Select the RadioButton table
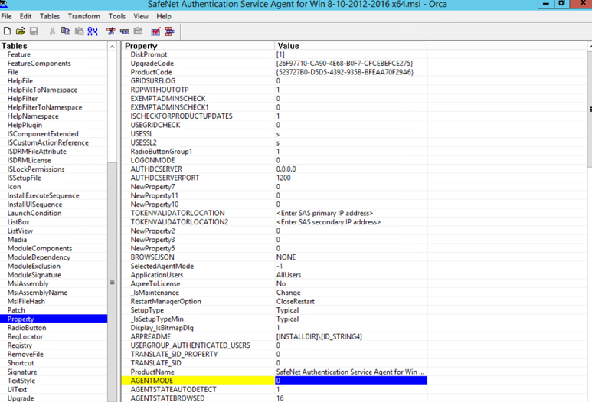Image resolution: width=592 pixels, height=406 pixels. click(27, 327)
